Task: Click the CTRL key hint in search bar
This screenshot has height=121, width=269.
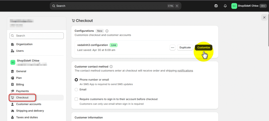Action: pos(171,6)
